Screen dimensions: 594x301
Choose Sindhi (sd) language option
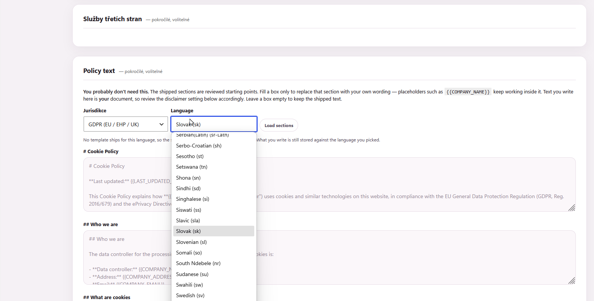[x=214, y=188]
